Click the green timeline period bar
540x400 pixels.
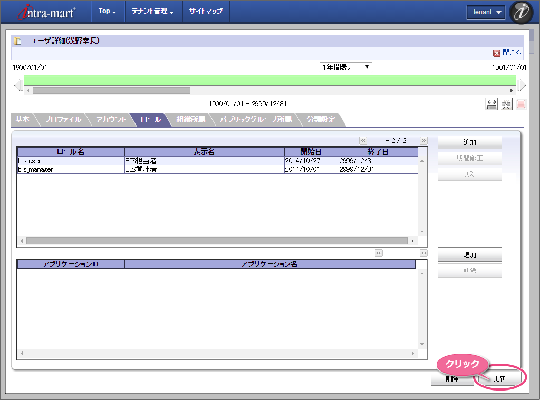click(270, 81)
